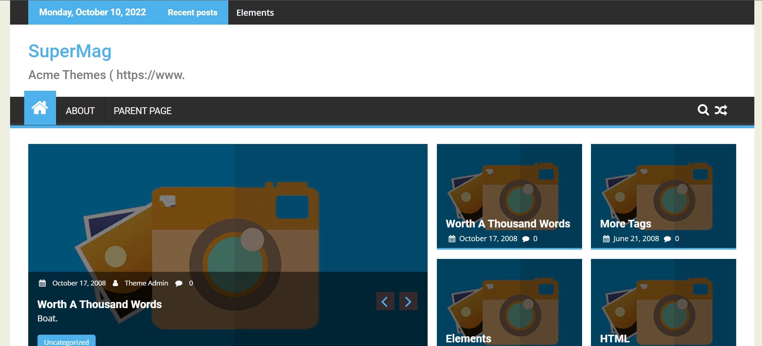This screenshot has width=762, height=346.
Task: Go to previous slide arrow
Action: coord(385,301)
